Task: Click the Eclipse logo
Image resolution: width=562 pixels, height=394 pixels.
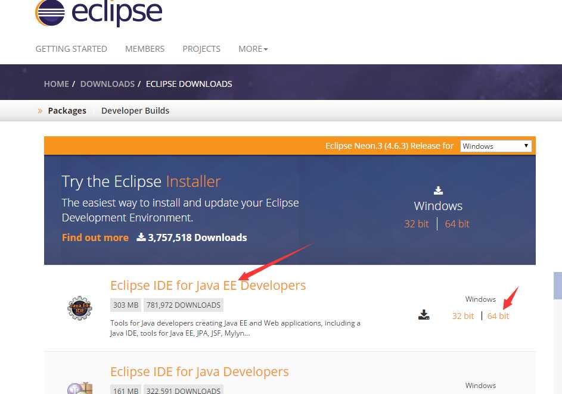Action: point(98,13)
